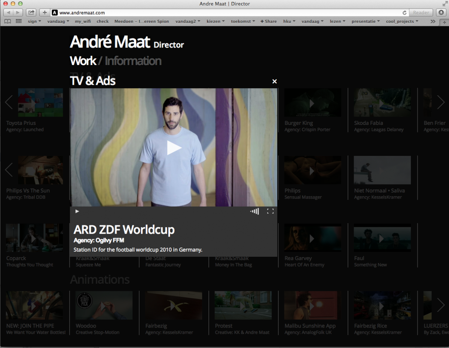449x348 pixels.
Task: Open the Skoda Fabia video thumbnail
Action: coord(382,103)
